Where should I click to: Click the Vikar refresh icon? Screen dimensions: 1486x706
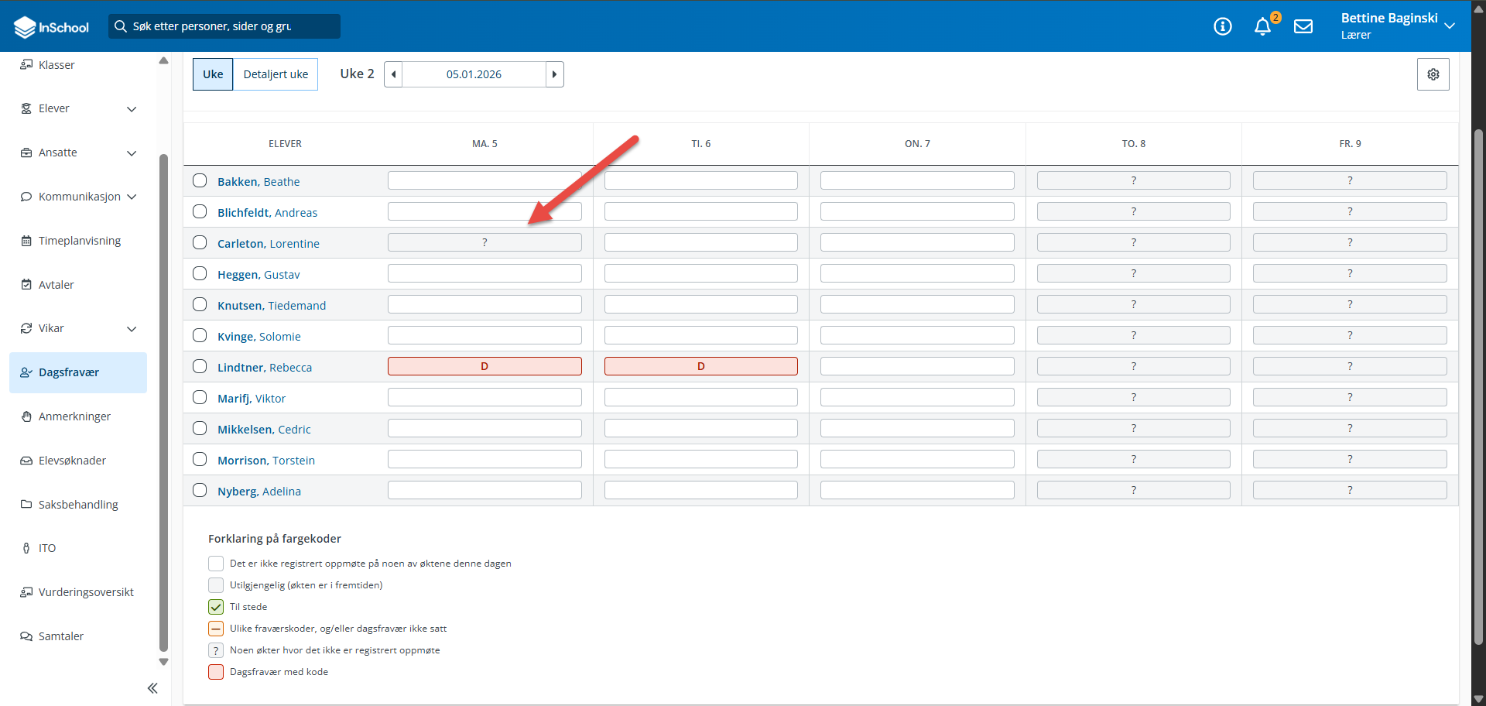26,328
